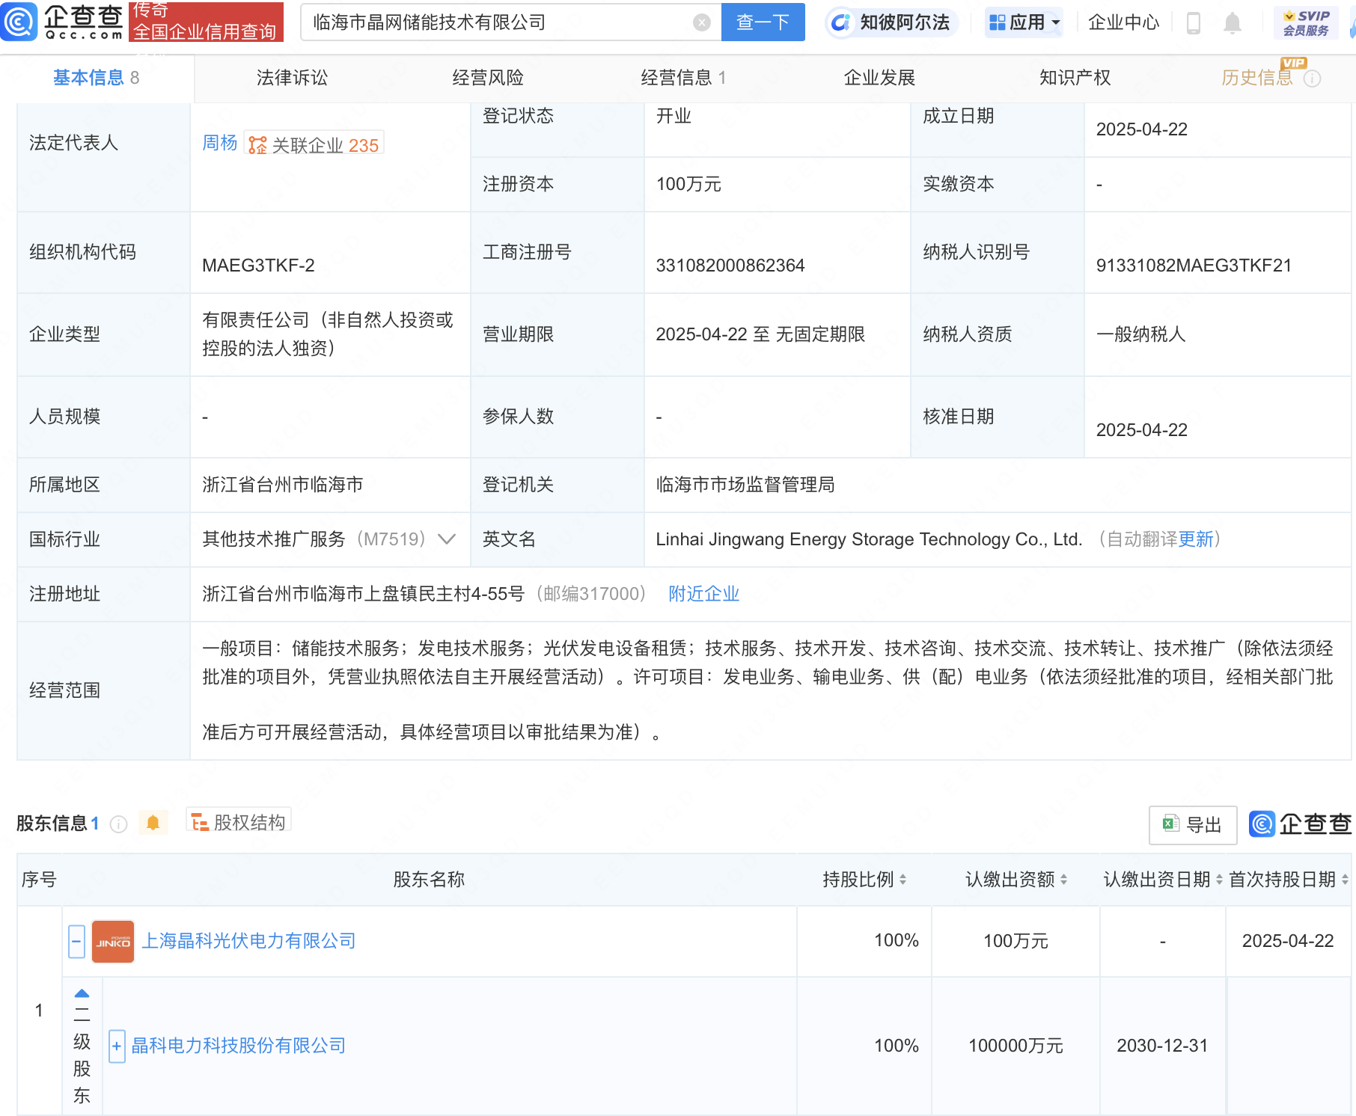Click the shareholder info hint icon
Viewport: 1356px width, 1116px height.
point(118,824)
